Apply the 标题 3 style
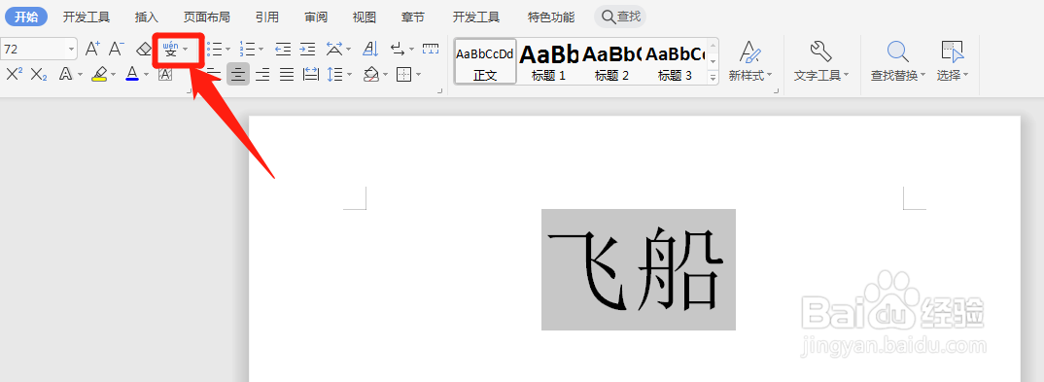The height and width of the screenshot is (382, 1044). [675, 61]
